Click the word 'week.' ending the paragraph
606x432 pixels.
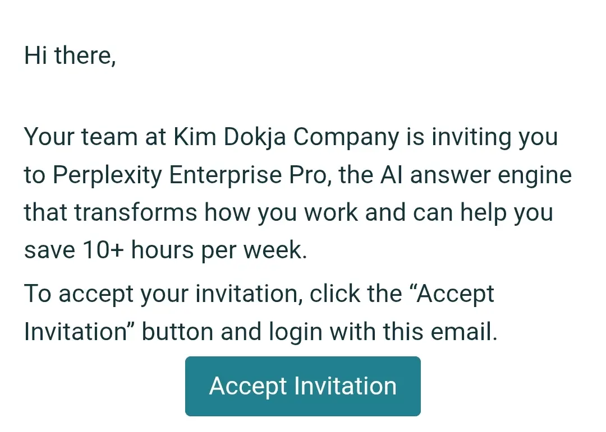(x=275, y=250)
